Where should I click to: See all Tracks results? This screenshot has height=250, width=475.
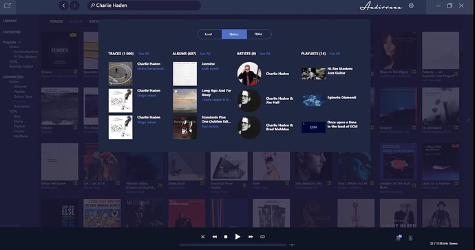tap(144, 54)
